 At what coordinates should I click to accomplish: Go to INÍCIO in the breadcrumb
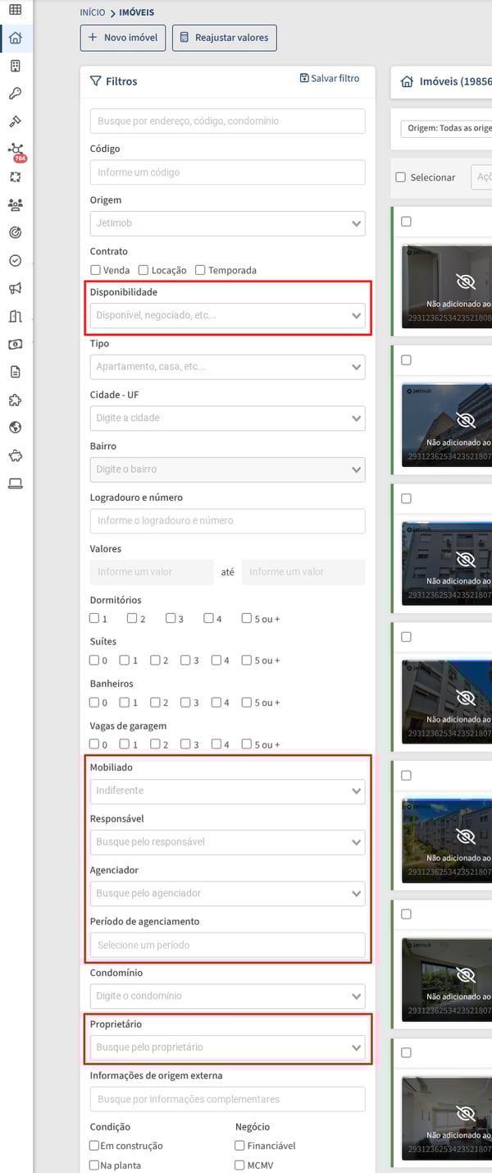pos(92,13)
